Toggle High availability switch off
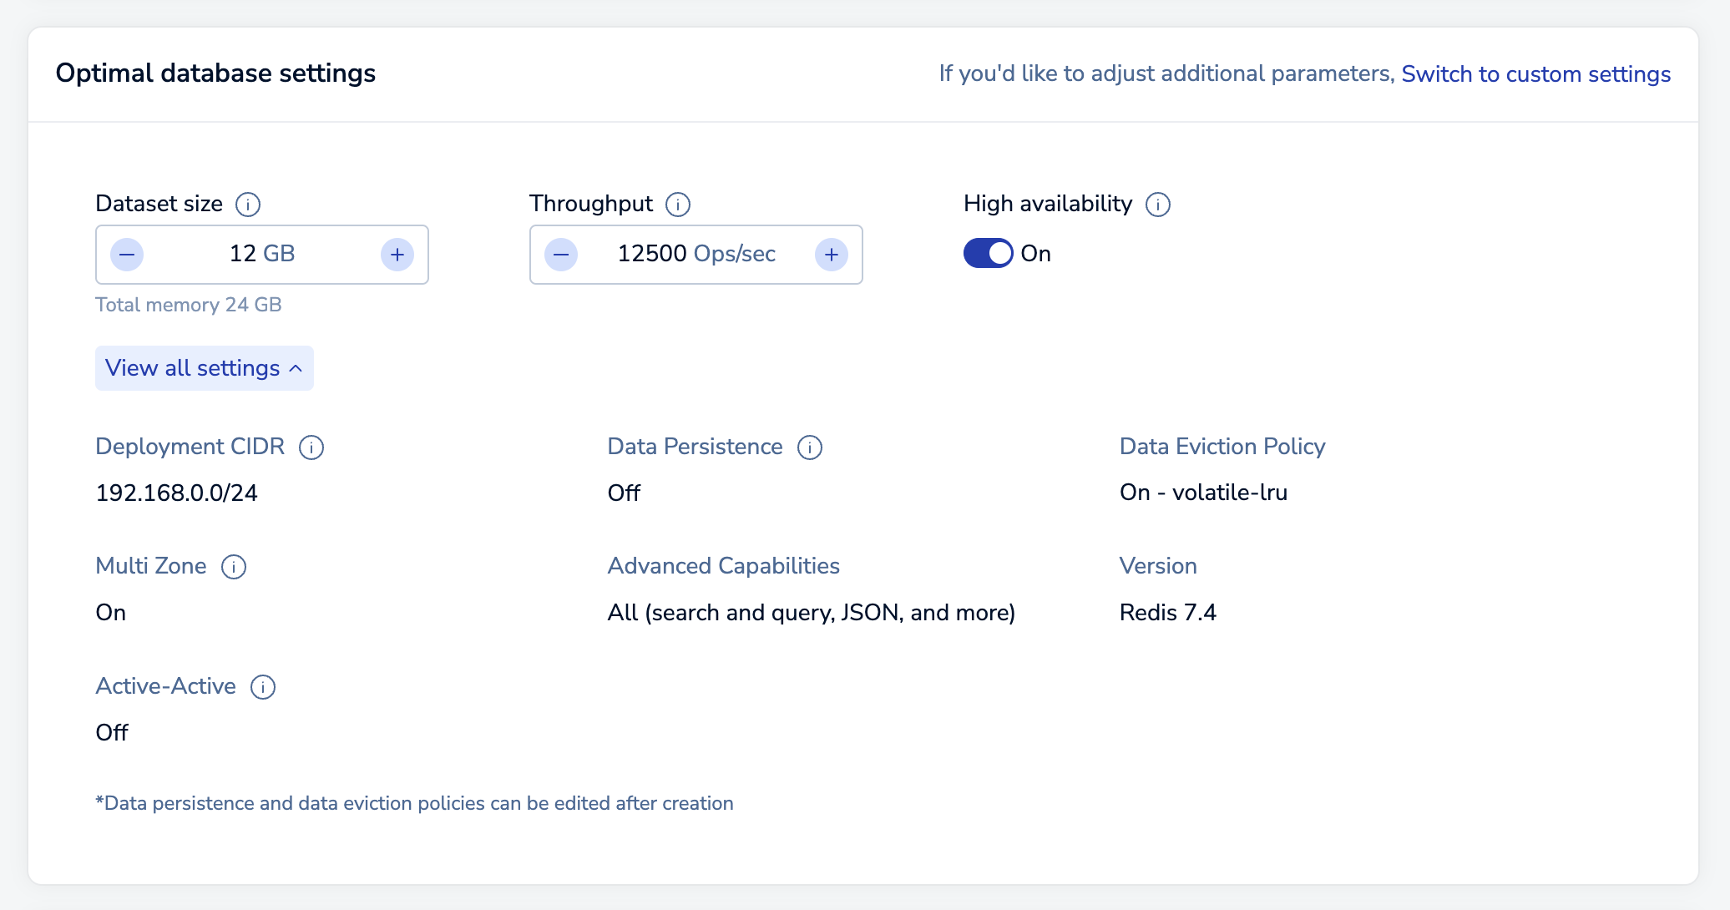Viewport: 1730px width, 910px height. pyautogui.click(x=989, y=253)
